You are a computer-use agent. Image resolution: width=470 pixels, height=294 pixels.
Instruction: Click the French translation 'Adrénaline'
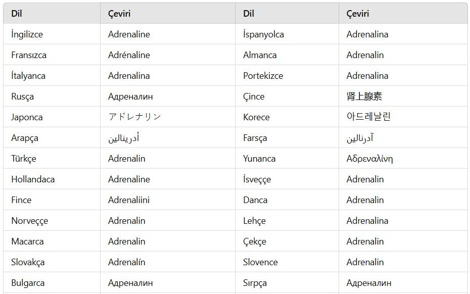tap(129, 55)
